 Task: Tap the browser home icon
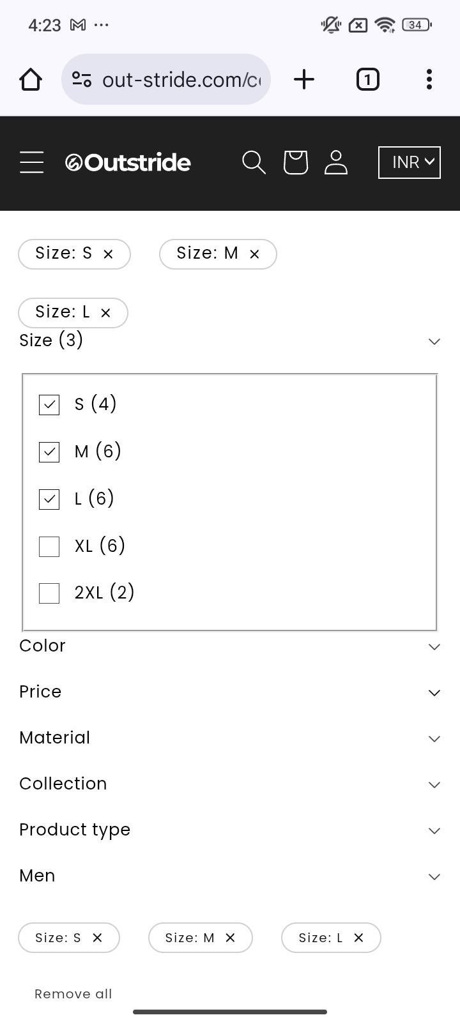(31, 80)
